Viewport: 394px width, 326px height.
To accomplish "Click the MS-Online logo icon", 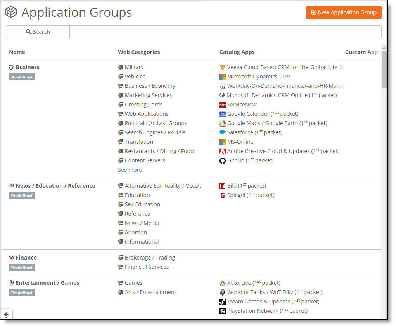I will tap(222, 142).
